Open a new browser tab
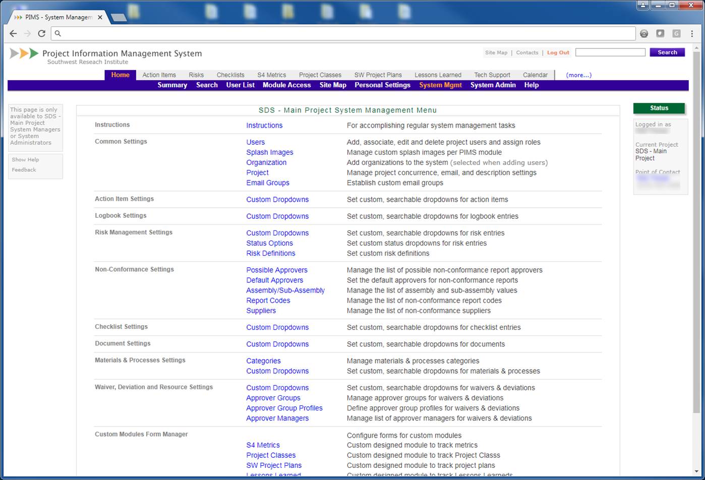Screen dimensions: 705x480 click(119, 18)
